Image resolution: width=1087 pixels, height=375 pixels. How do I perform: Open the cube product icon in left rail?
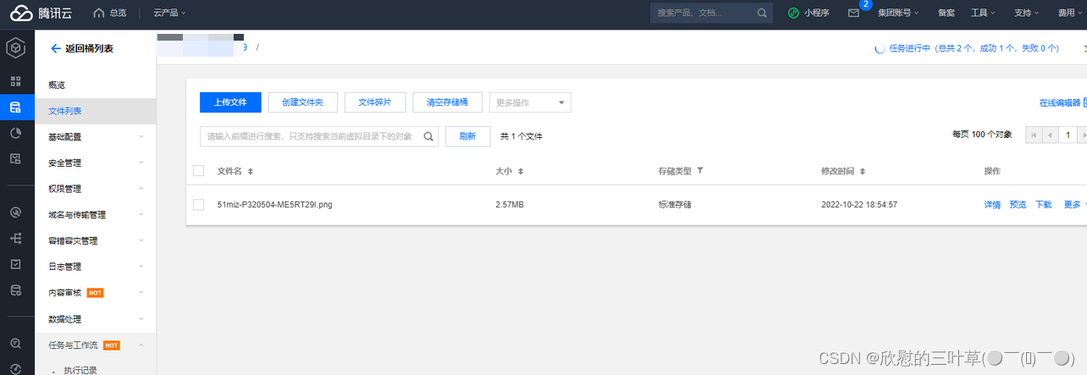tap(16, 49)
